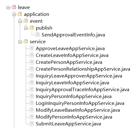This screenshot has height=131, width=138.
Task: Collapse the event folder node
Action: pos(20,21)
